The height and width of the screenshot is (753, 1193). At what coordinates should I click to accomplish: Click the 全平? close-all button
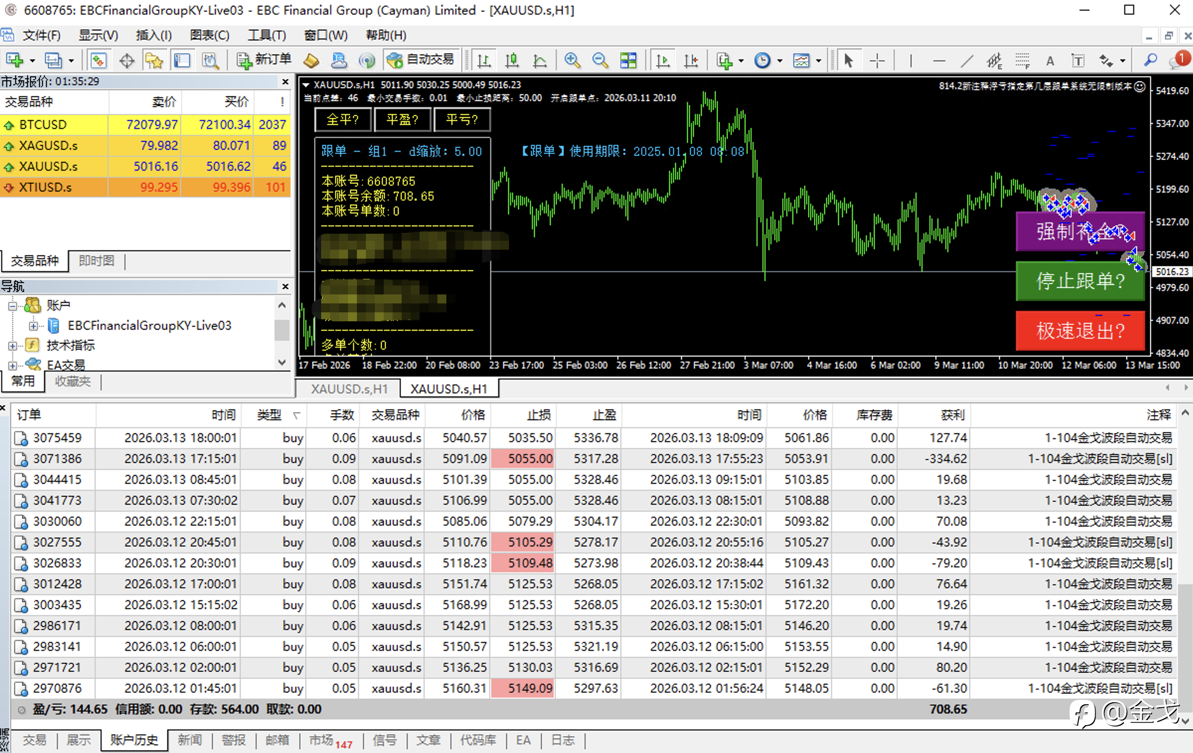coord(342,119)
